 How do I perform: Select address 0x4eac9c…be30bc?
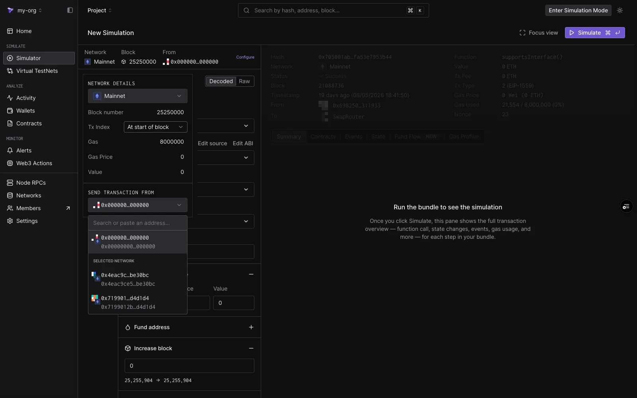(138, 279)
